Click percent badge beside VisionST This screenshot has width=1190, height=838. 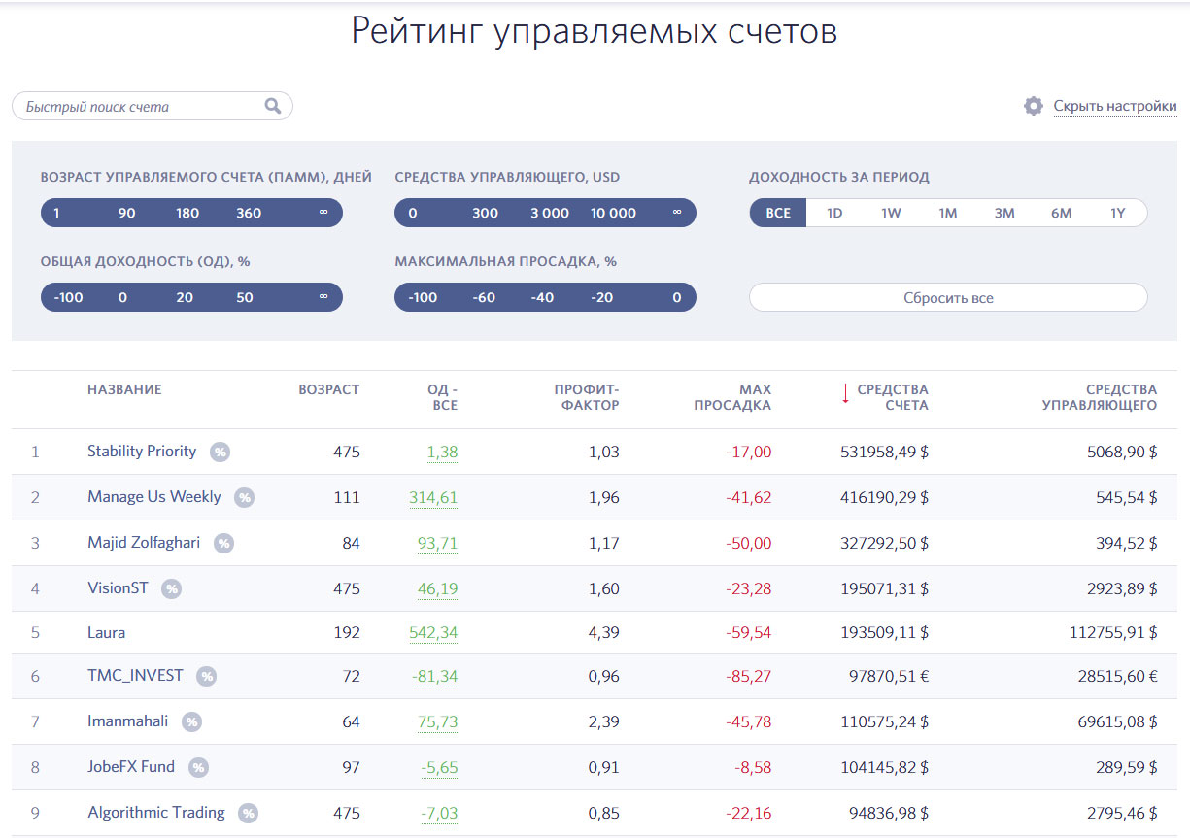tap(172, 588)
